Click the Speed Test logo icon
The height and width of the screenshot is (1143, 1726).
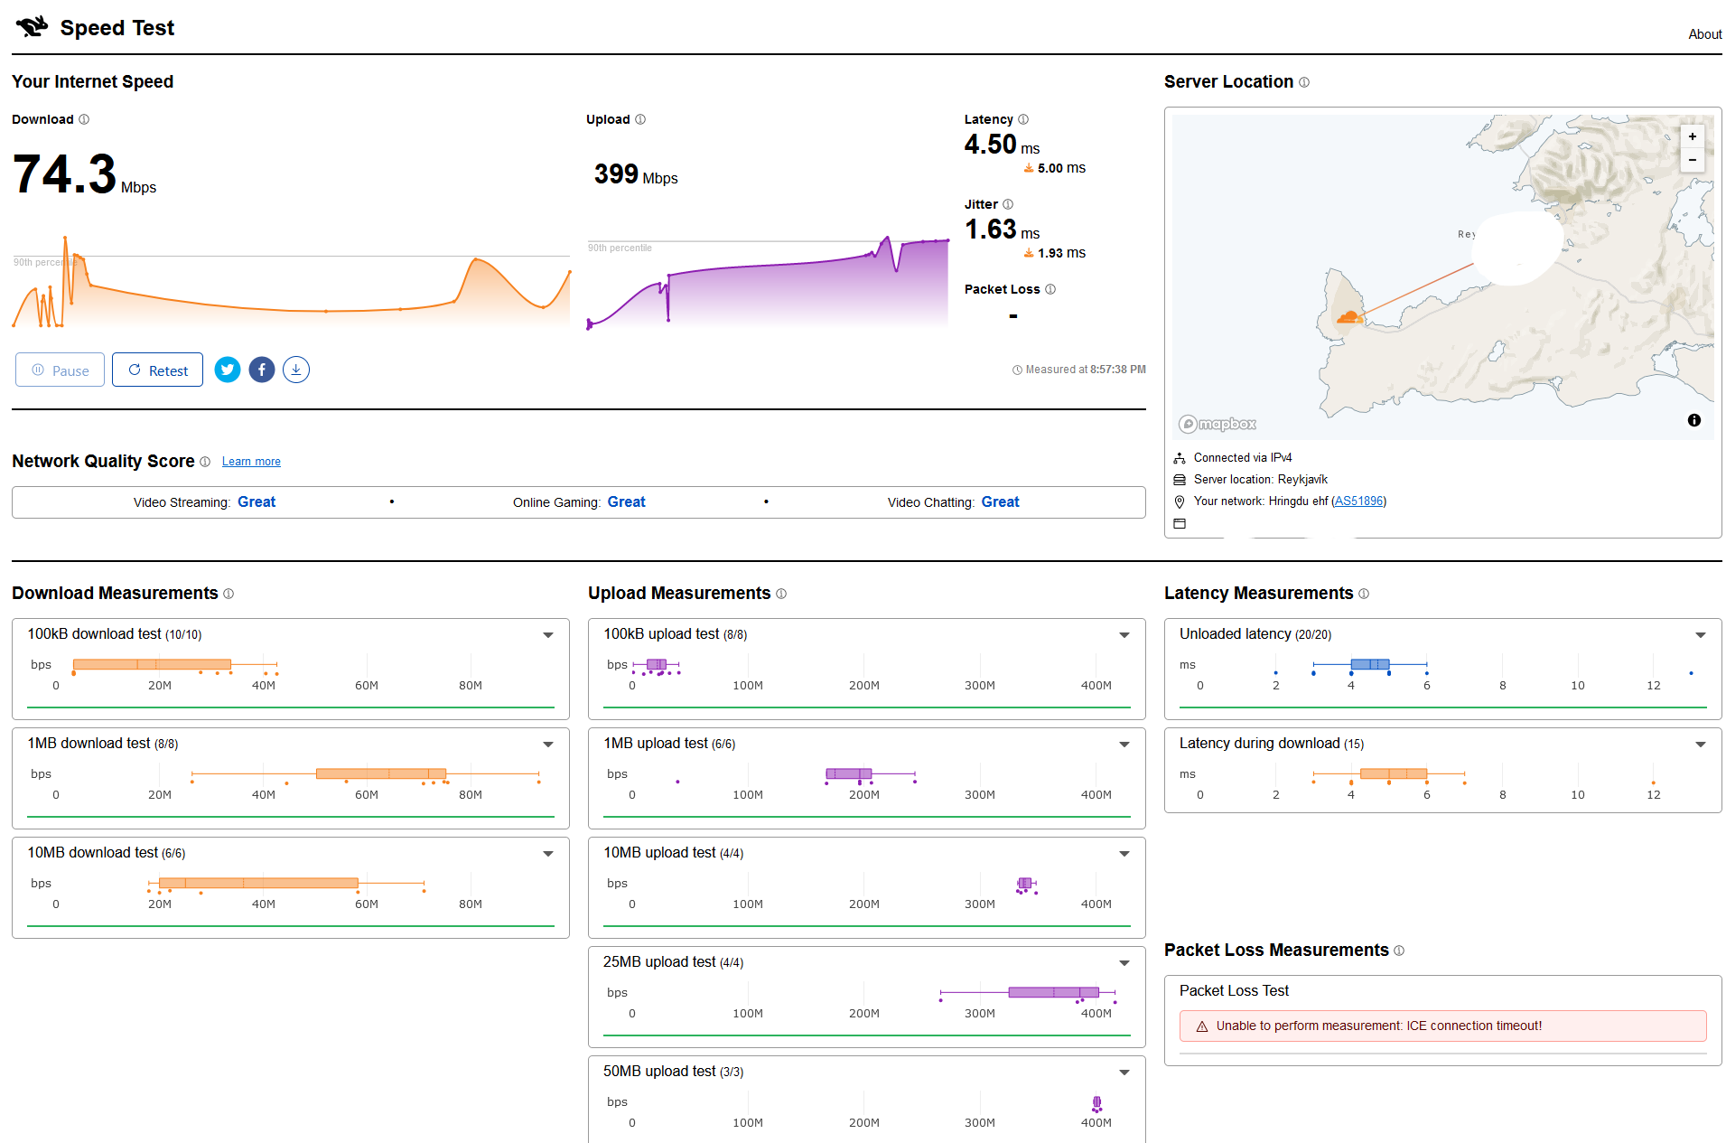33,27
